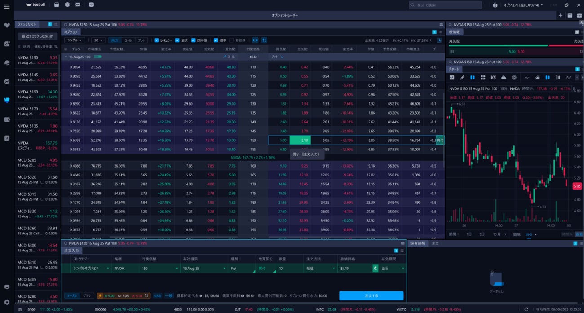Select the 1日 chart period
Viewport: 584px width, 313px height.
tap(469, 234)
